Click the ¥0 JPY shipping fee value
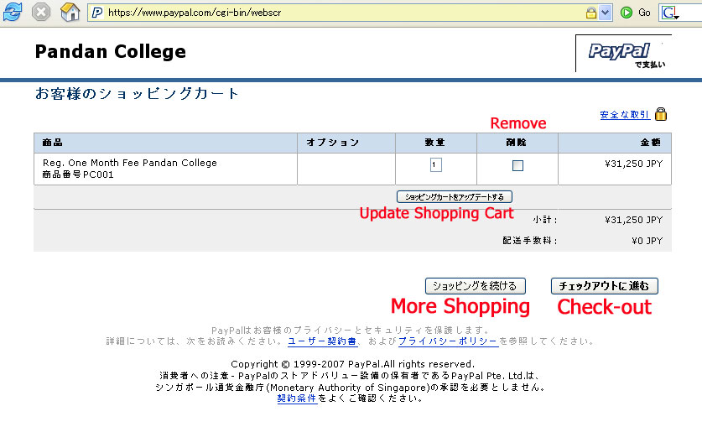The width and height of the screenshot is (702, 427). click(x=647, y=241)
